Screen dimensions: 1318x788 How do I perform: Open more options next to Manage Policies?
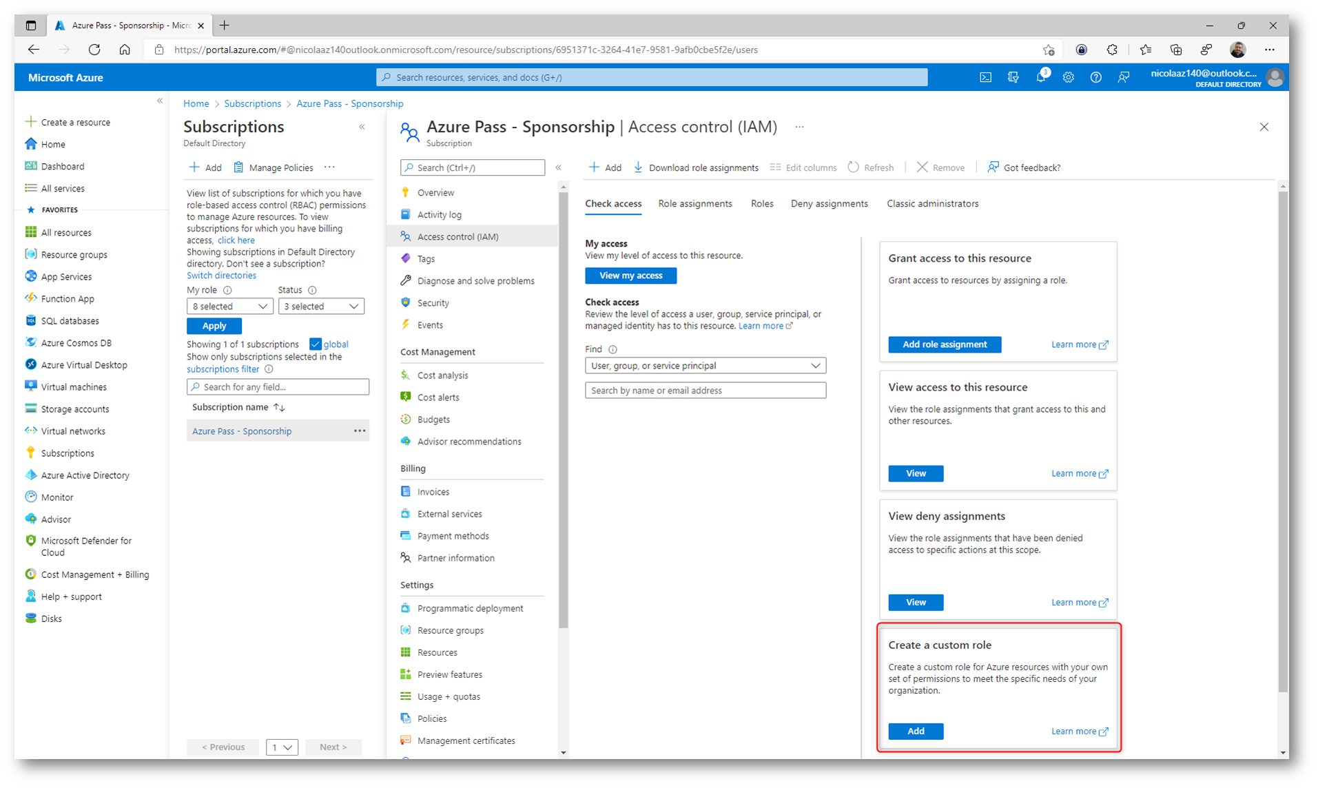tap(330, 167)
